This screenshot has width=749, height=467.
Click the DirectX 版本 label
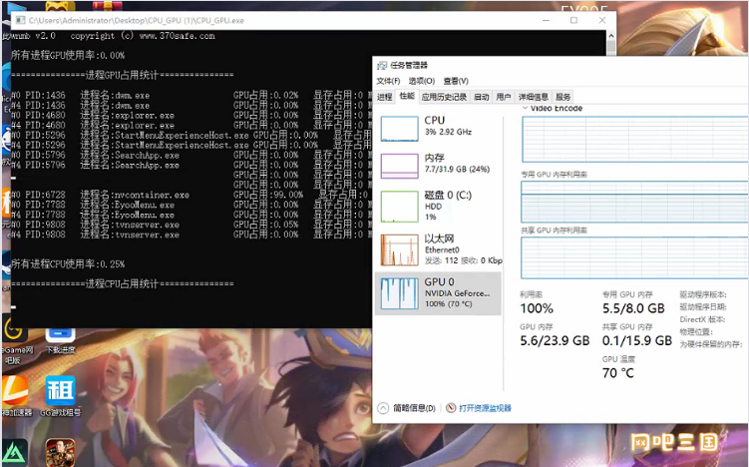(702, 319)
